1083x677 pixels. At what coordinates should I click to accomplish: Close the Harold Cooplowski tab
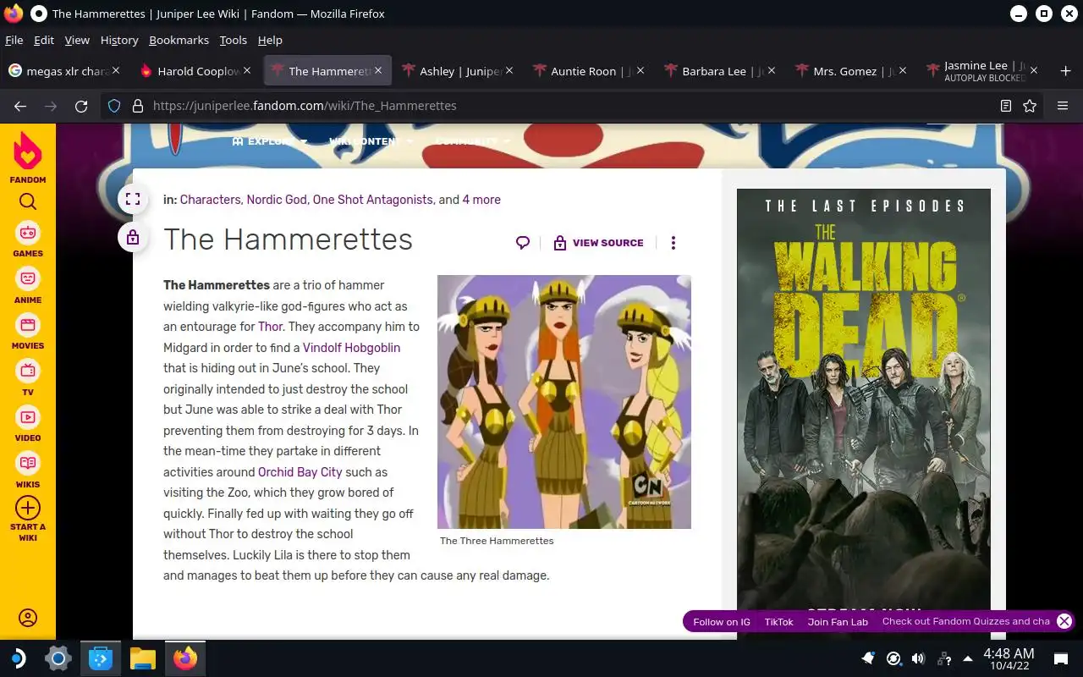click(x=247, y=71)
